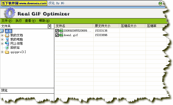This screenshot has height=105, width=173.
Task: Click the 预览 preview panel header
Action: click(27, 90)
